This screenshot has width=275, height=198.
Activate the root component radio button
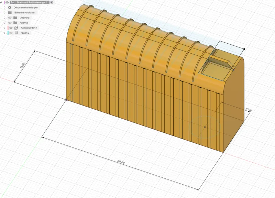[52, 2]
